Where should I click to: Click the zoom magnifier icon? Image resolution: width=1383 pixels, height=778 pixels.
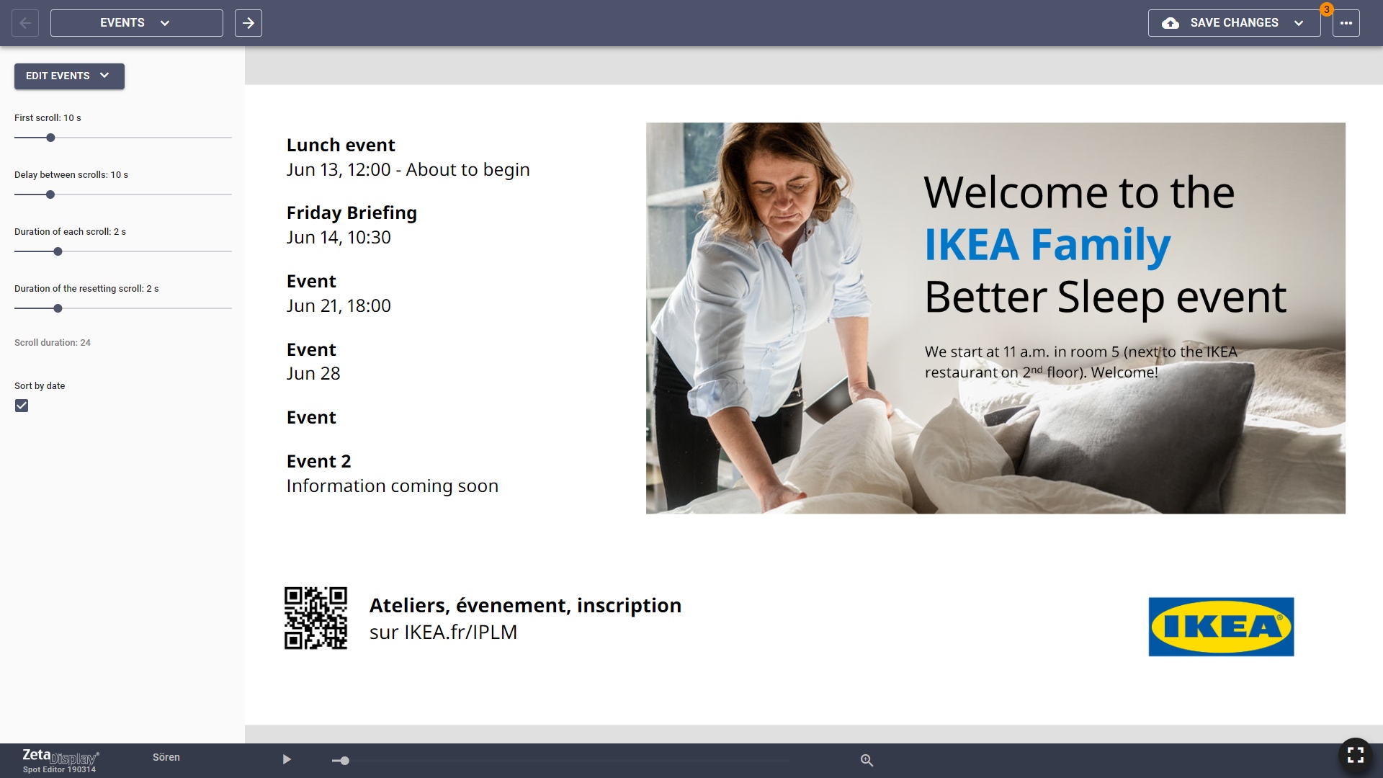tap(867, 760)
